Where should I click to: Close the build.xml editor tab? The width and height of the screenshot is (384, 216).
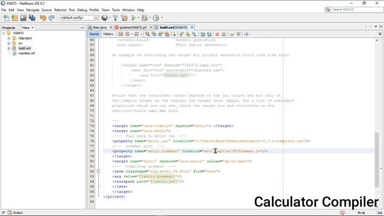pos(192,28)
